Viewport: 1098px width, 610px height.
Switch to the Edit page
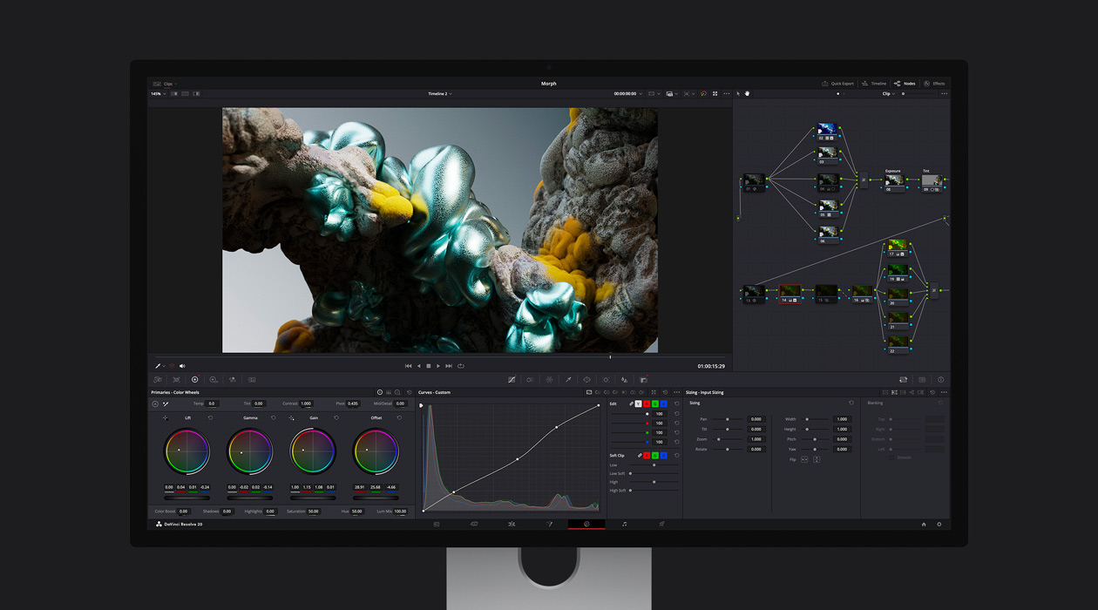[x=512, y=524]
